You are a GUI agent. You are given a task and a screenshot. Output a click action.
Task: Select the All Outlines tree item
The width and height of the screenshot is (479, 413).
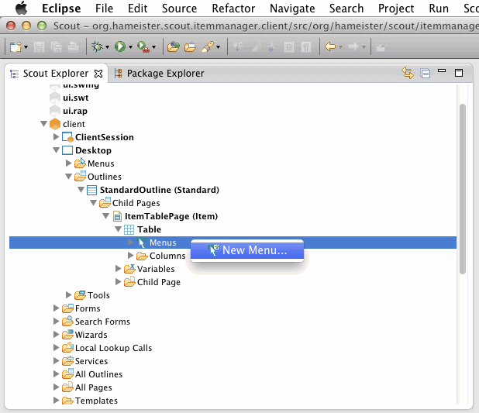coord(98,374)
